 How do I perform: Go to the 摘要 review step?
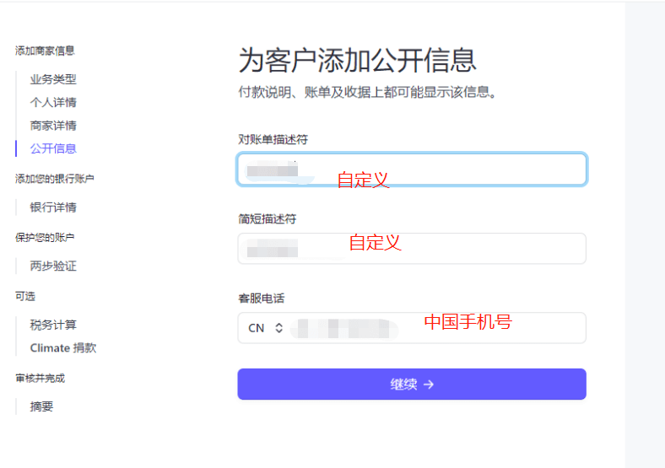(x=41, y=406)
